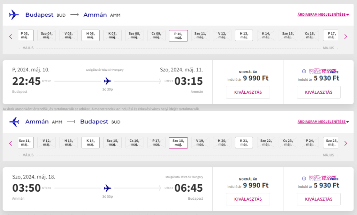This screenshot has width=357, height=215.
Task: Click the info icon on the outbound Wizz Discount Club price
Action: (x=304, y=71)
